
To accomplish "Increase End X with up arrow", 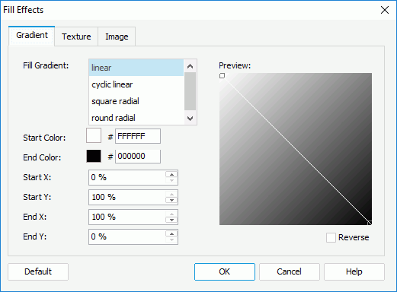I will tap(171, 214).
